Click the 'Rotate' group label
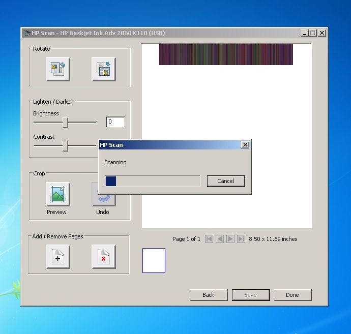The height and width of the screenshot is (334, 351). [41, 49]
